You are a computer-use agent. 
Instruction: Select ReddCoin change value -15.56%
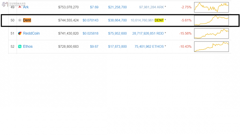click(185, 34)
